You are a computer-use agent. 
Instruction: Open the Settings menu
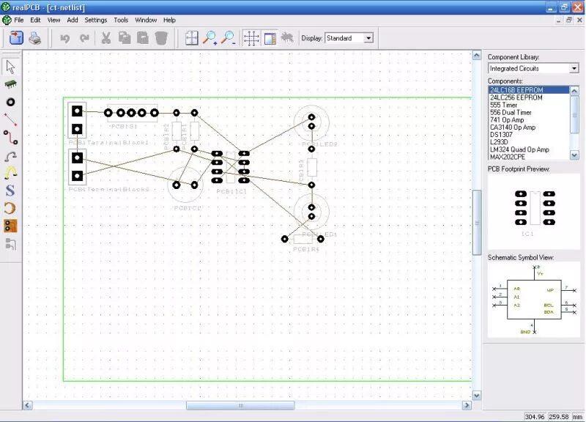pyautogui.click(x=96, y=21)
